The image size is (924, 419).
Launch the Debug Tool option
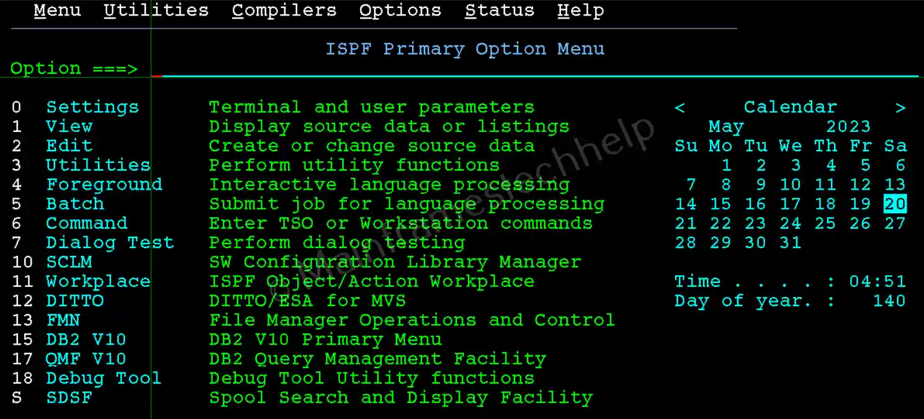[104, 378]
